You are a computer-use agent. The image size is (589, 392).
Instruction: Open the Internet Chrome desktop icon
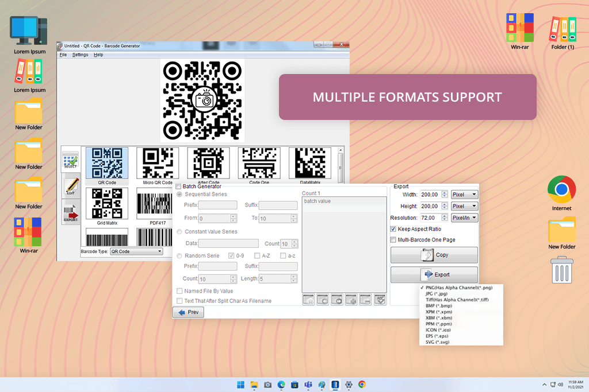[x=561, y=193]
